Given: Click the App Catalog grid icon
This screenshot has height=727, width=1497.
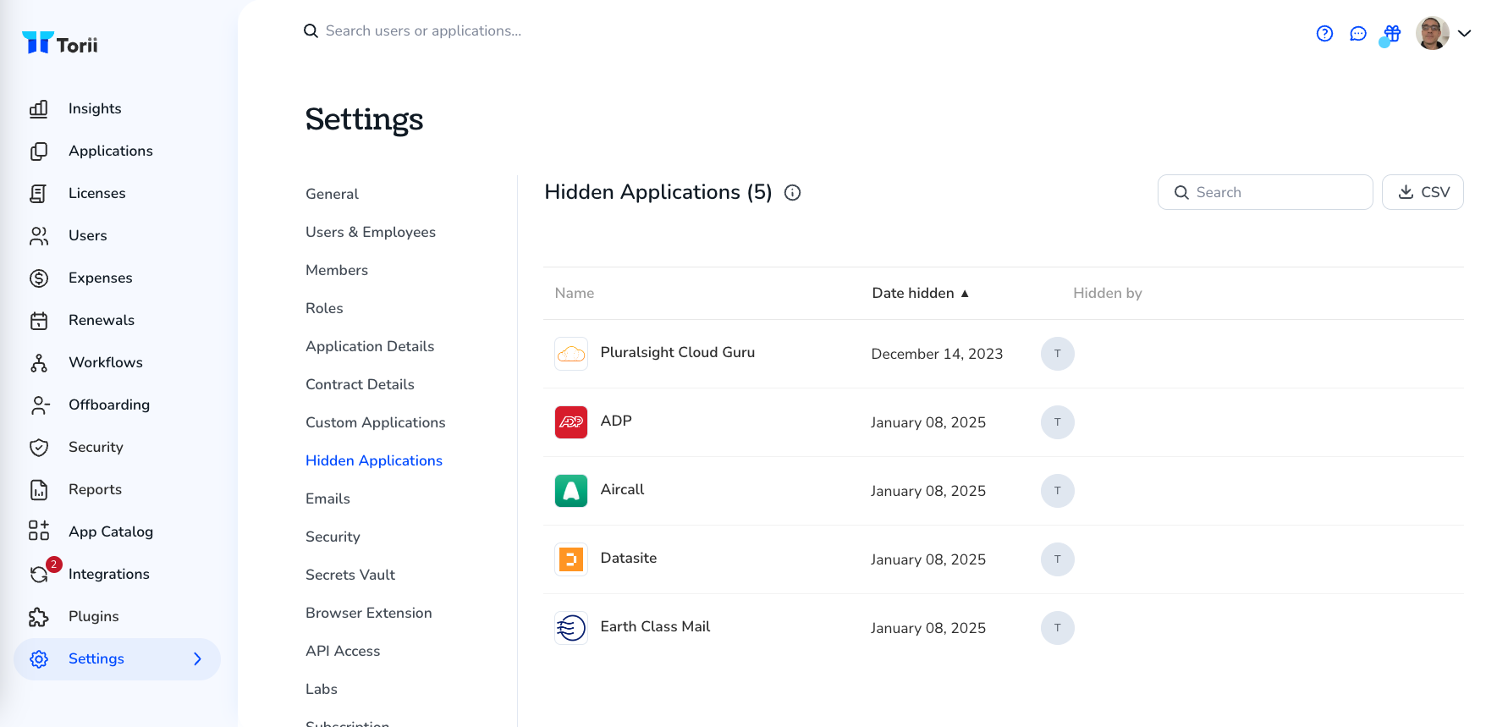Looking at the screenshot, I should click(39, 531).
